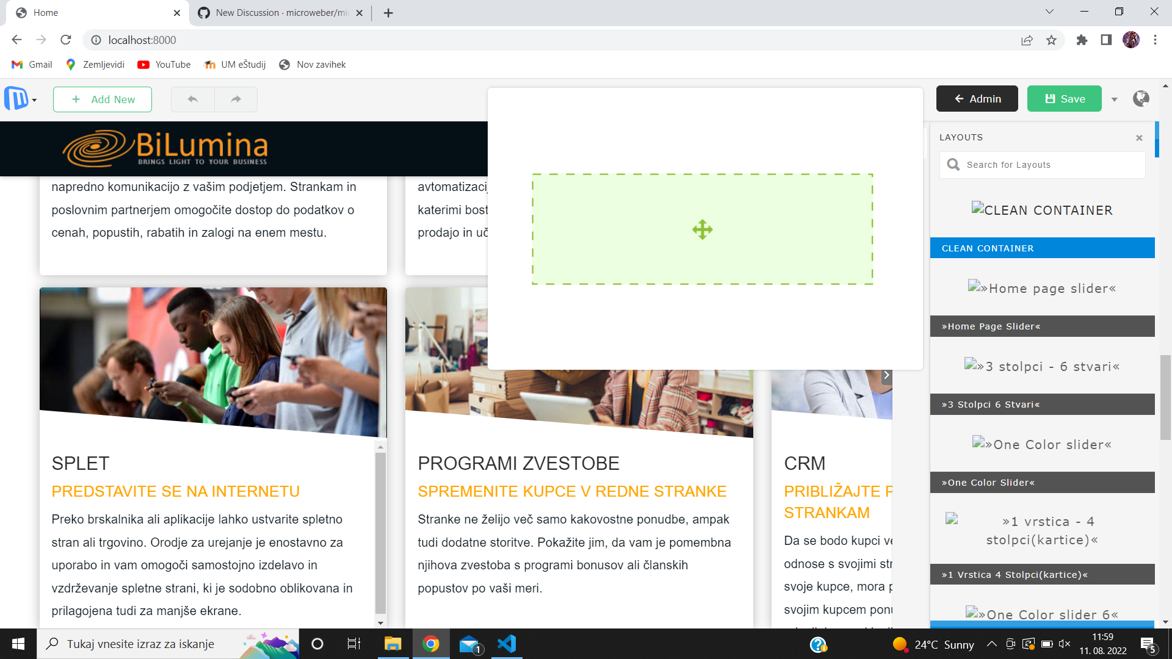Screen dimensions: 1172x659
Task: Select the One Color Slider layout
Action: coord(1043,483)
